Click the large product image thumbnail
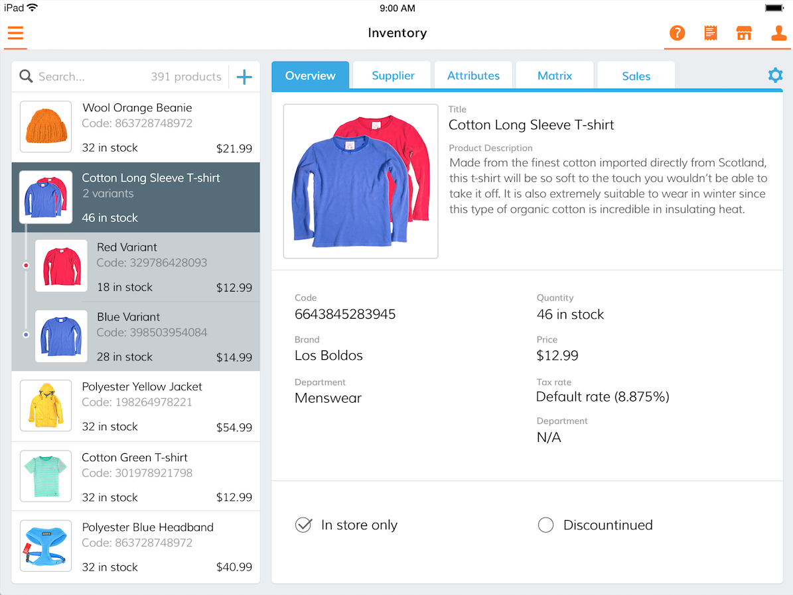The image size is (793, 595). [x=360, y=181]
